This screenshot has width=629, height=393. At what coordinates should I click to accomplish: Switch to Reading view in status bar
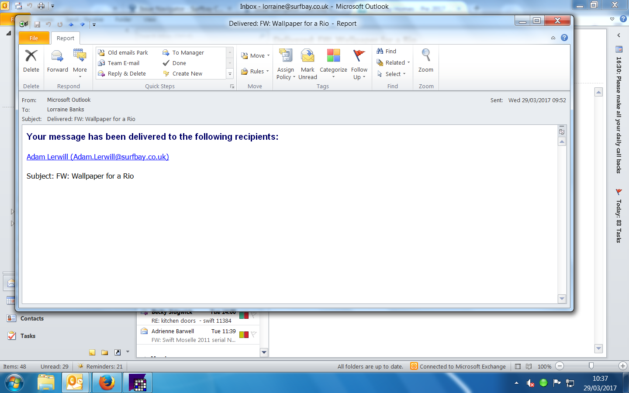(529, 366)
